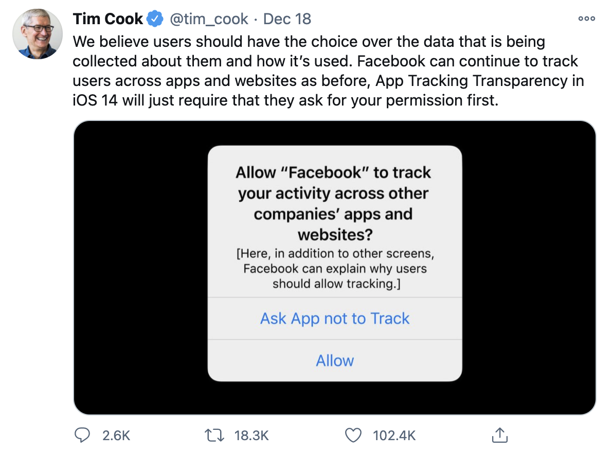Like the tweet with the heart icon
This screenshot has height=452, width=612.
coord(353,436)
